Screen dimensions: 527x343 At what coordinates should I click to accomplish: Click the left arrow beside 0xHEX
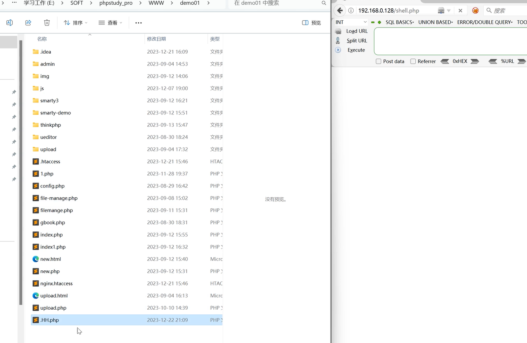[445, 61]
